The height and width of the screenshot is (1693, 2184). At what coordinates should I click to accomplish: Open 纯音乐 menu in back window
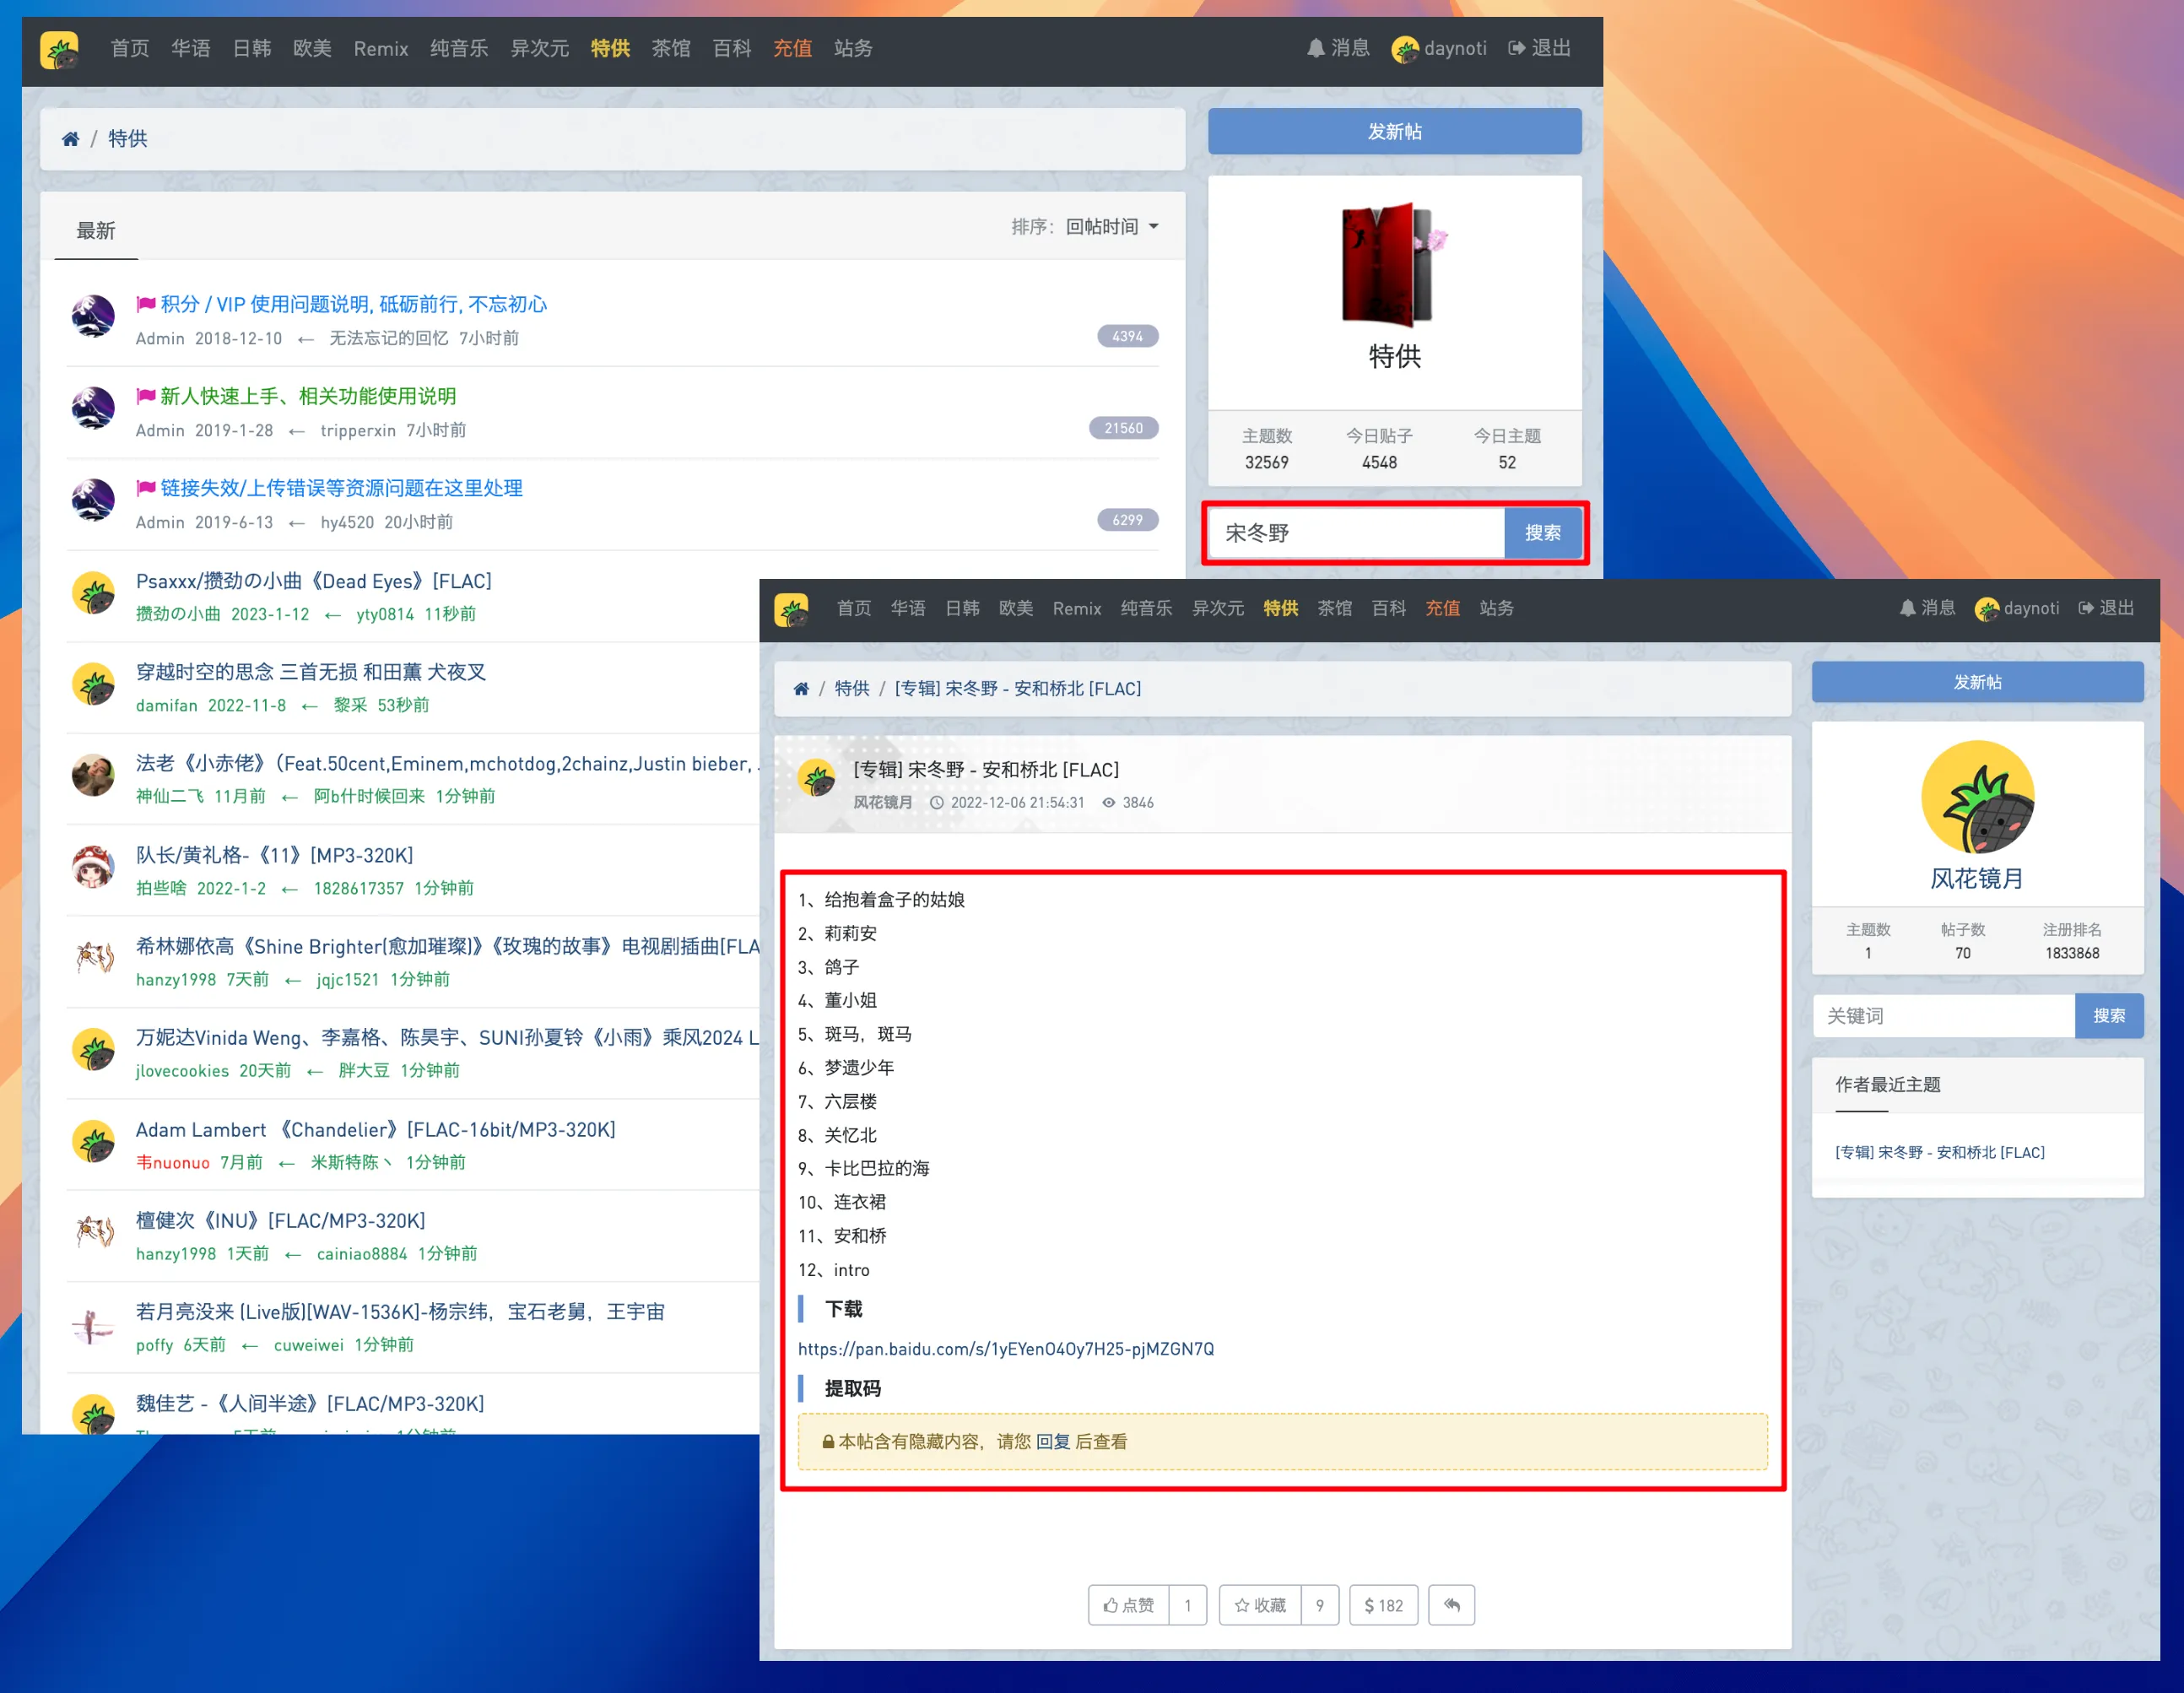[459, 48]
